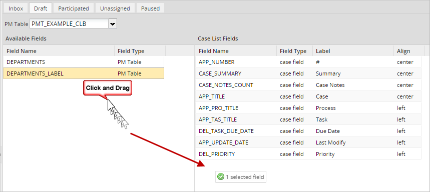Viewport: 430px width, 192px height.
Task: Select the DEL_PRIORITY field row
Action: (308, 154)
